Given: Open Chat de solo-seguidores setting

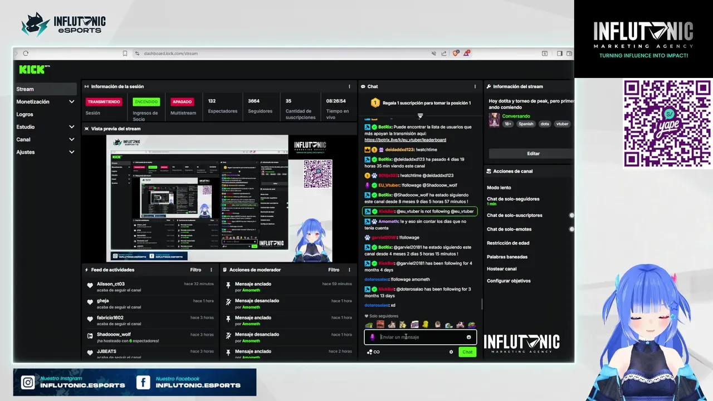Looking at the screenshot, I should [x=513, y=199].
